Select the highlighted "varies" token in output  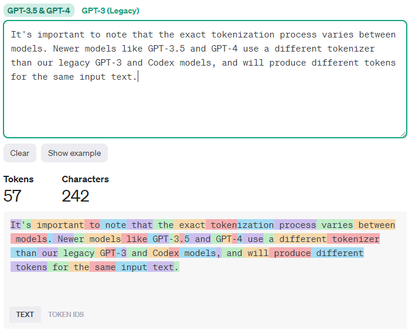[x=337, y=225]
